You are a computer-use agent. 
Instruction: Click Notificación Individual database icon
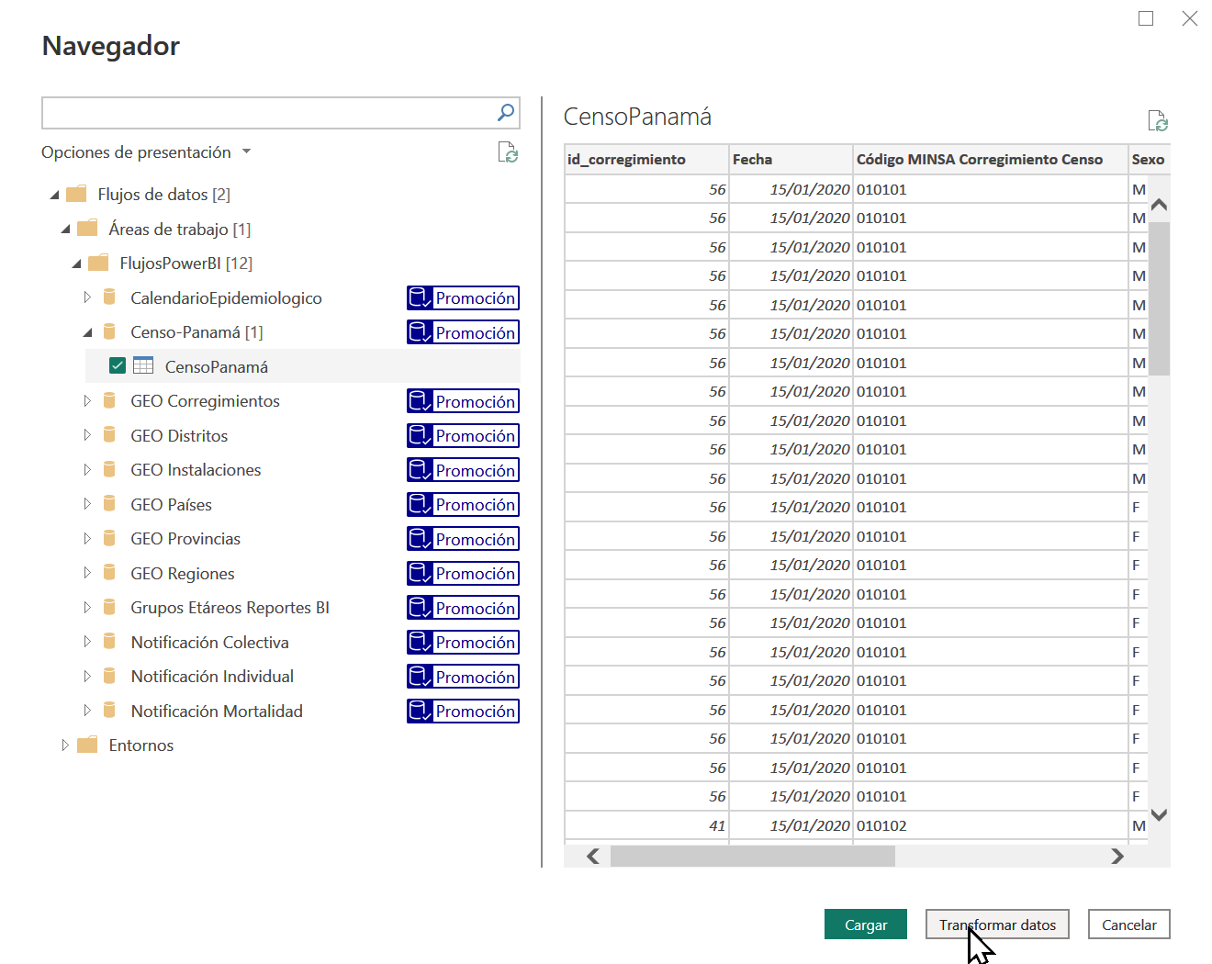point(109,676)
